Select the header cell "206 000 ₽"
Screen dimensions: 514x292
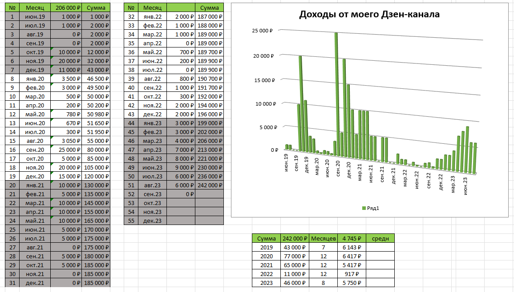point(66,8)
